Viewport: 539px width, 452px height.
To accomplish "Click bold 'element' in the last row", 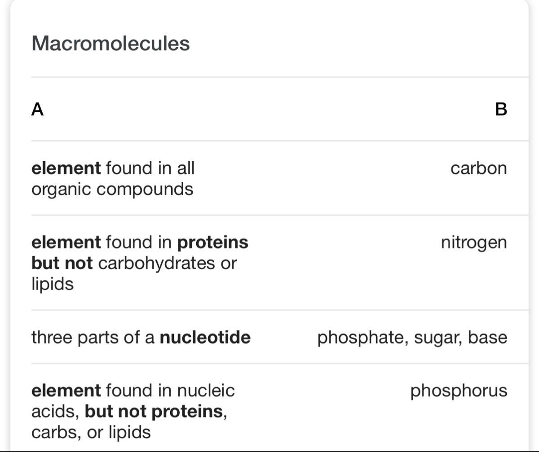I will [66, 390].
